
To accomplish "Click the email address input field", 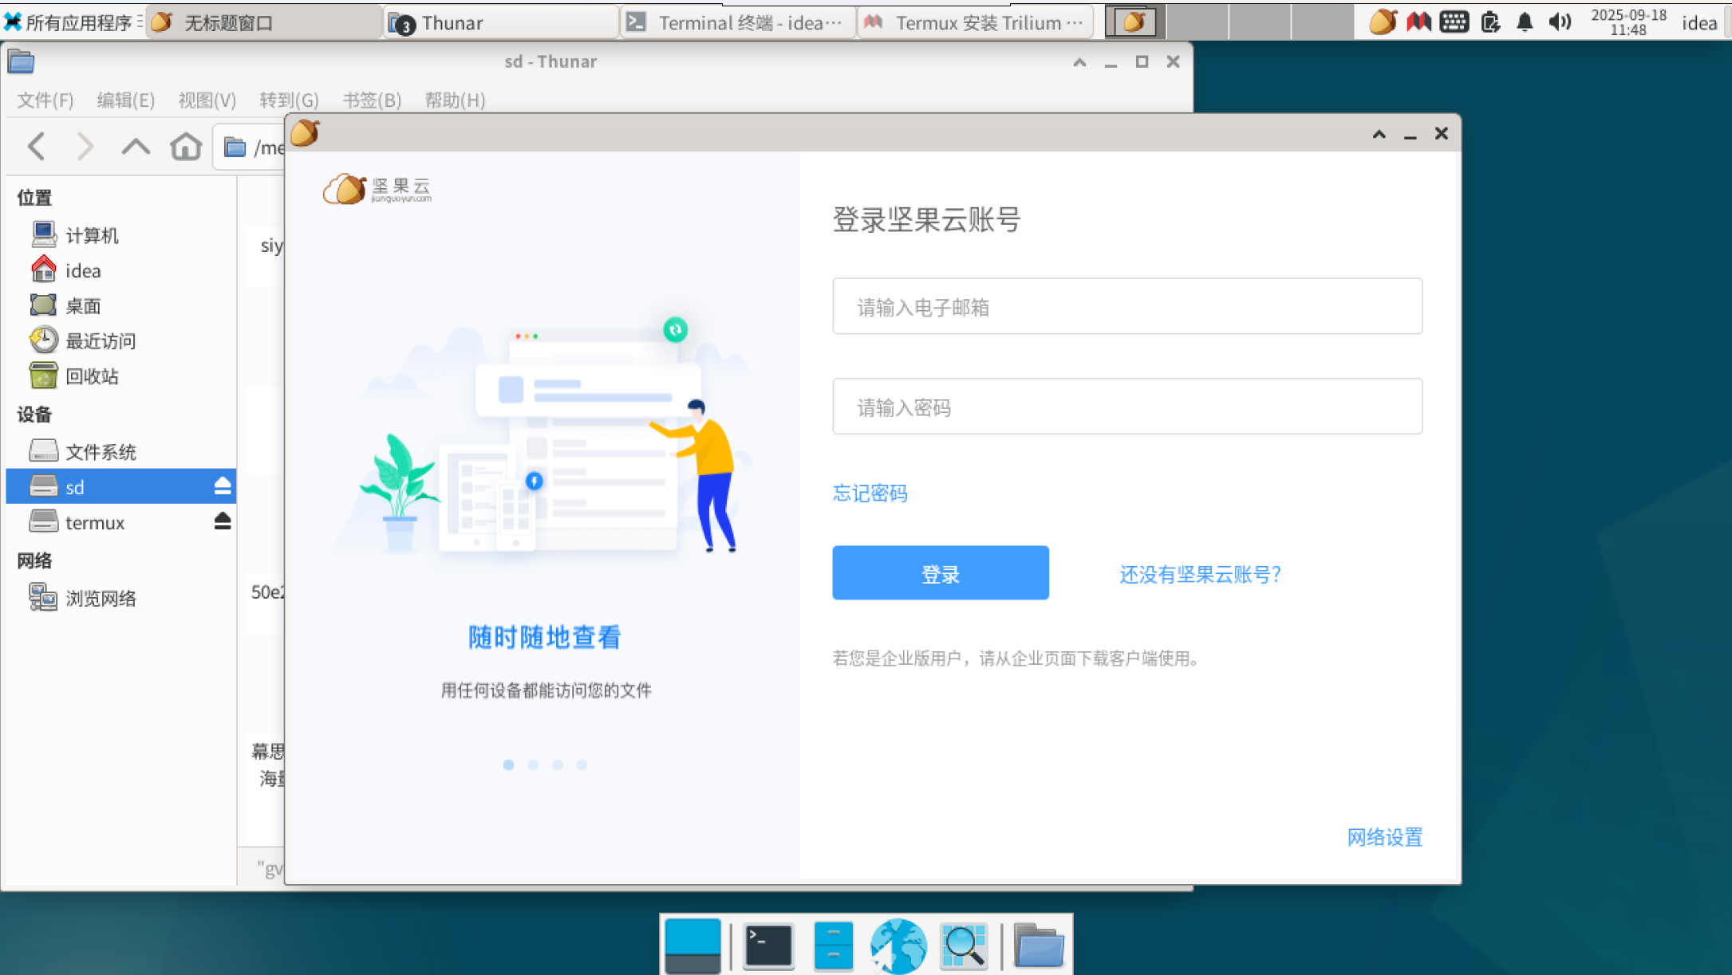I will 1126,307.
